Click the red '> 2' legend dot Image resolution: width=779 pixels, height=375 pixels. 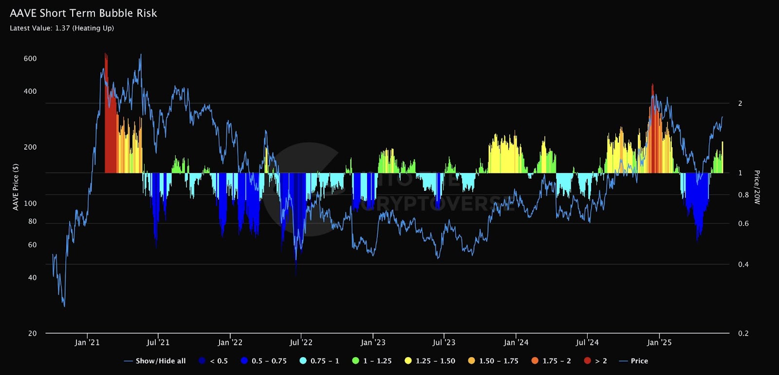587,361
